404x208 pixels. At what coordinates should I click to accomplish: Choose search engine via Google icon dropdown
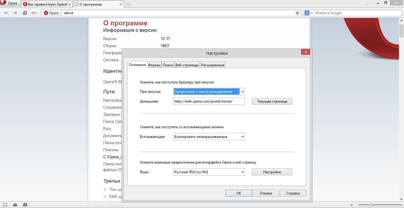[308, 13]
